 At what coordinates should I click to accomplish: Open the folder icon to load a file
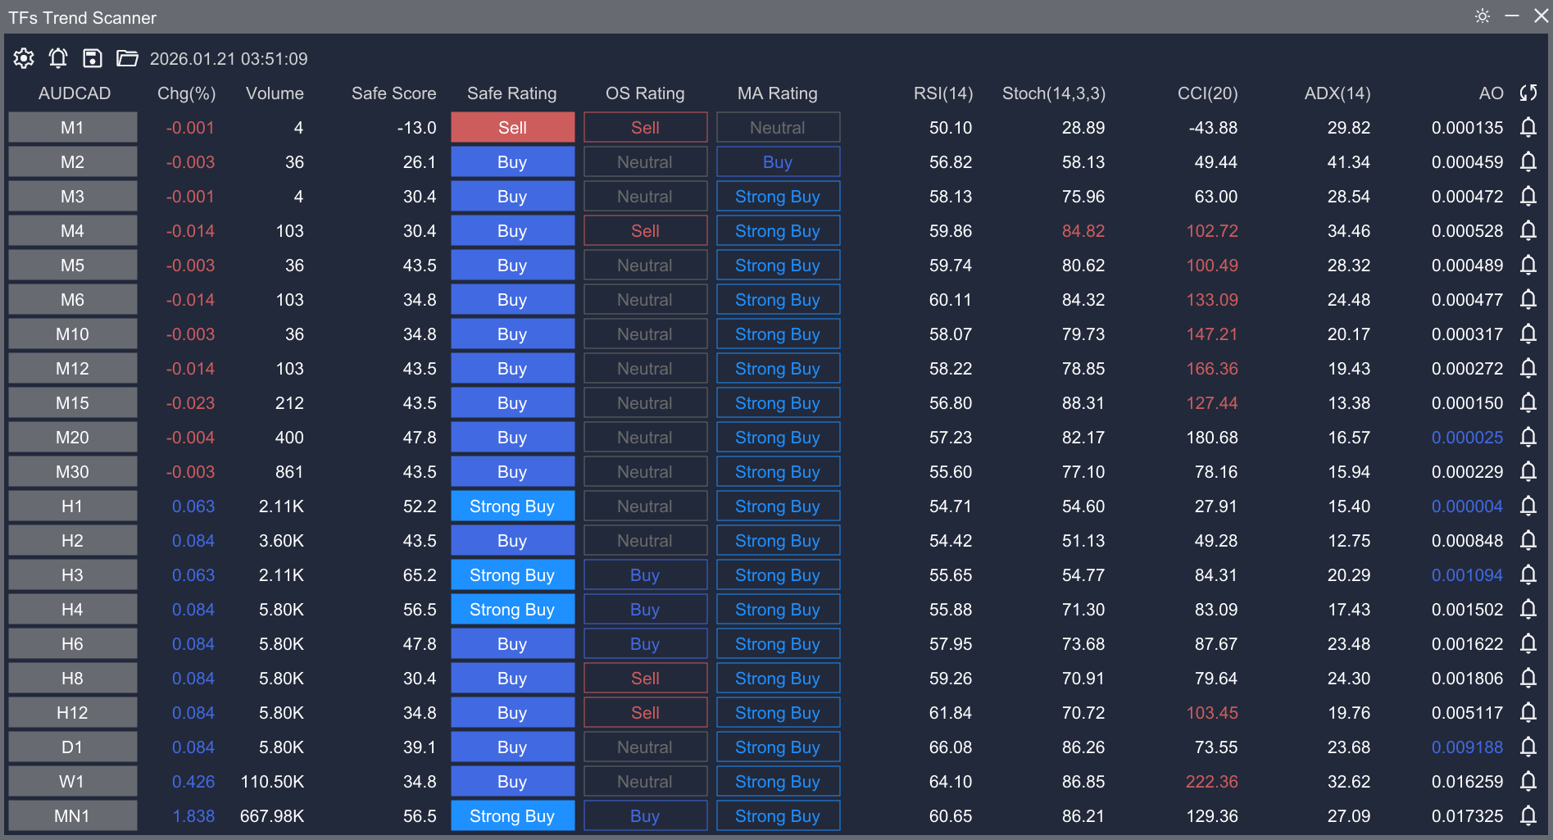point(126,57)
